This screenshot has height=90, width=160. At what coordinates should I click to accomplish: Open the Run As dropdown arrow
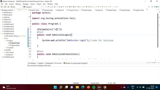pyautogui.click(x=72, y=7)
